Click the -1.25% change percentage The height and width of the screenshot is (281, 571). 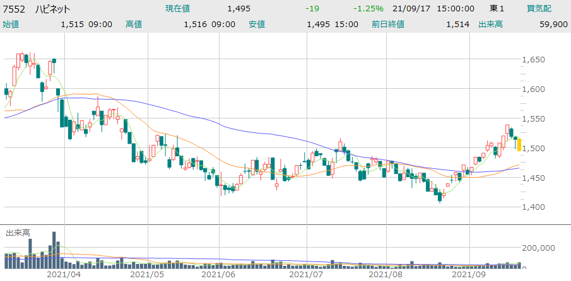click(x=368, y=9)
